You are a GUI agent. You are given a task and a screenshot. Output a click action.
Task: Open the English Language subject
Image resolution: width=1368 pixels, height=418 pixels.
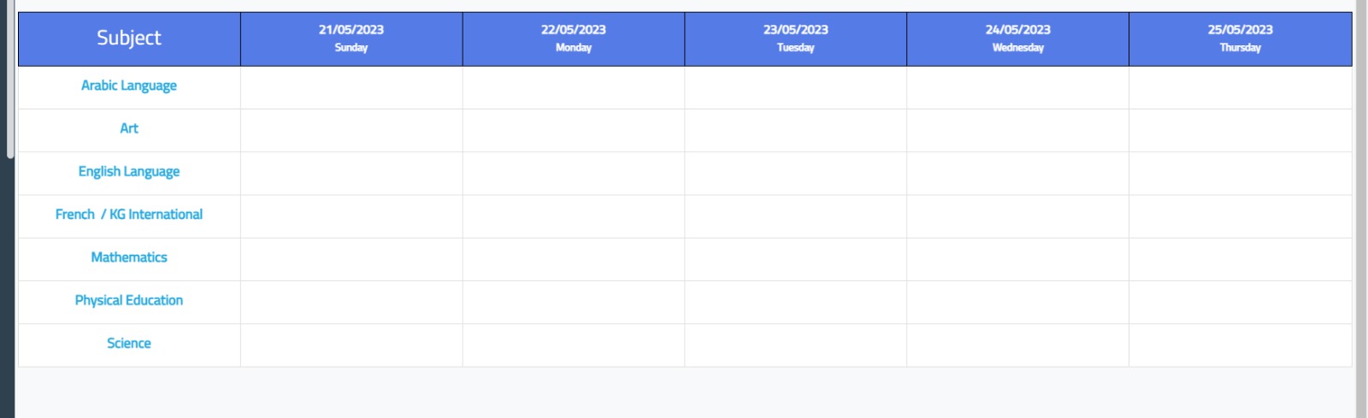(x=129, y=172)
